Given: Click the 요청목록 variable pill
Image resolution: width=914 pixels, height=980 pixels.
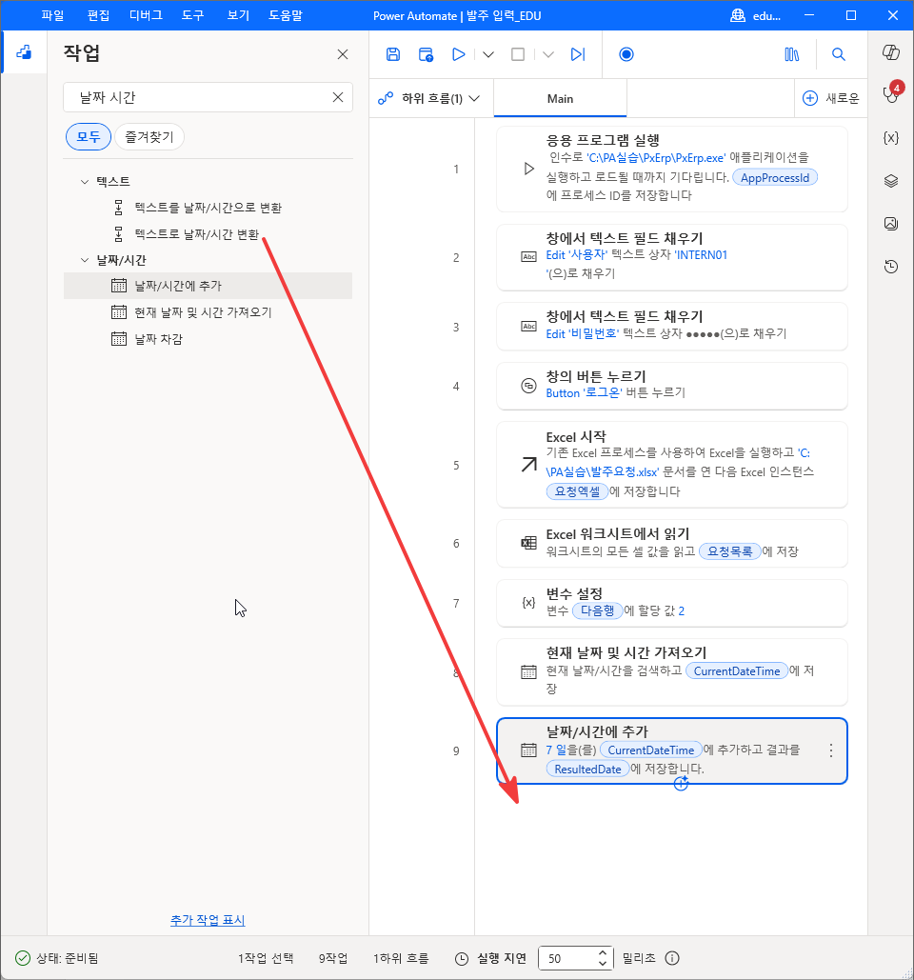Looking at the screenshot, I should coord(729,551).
